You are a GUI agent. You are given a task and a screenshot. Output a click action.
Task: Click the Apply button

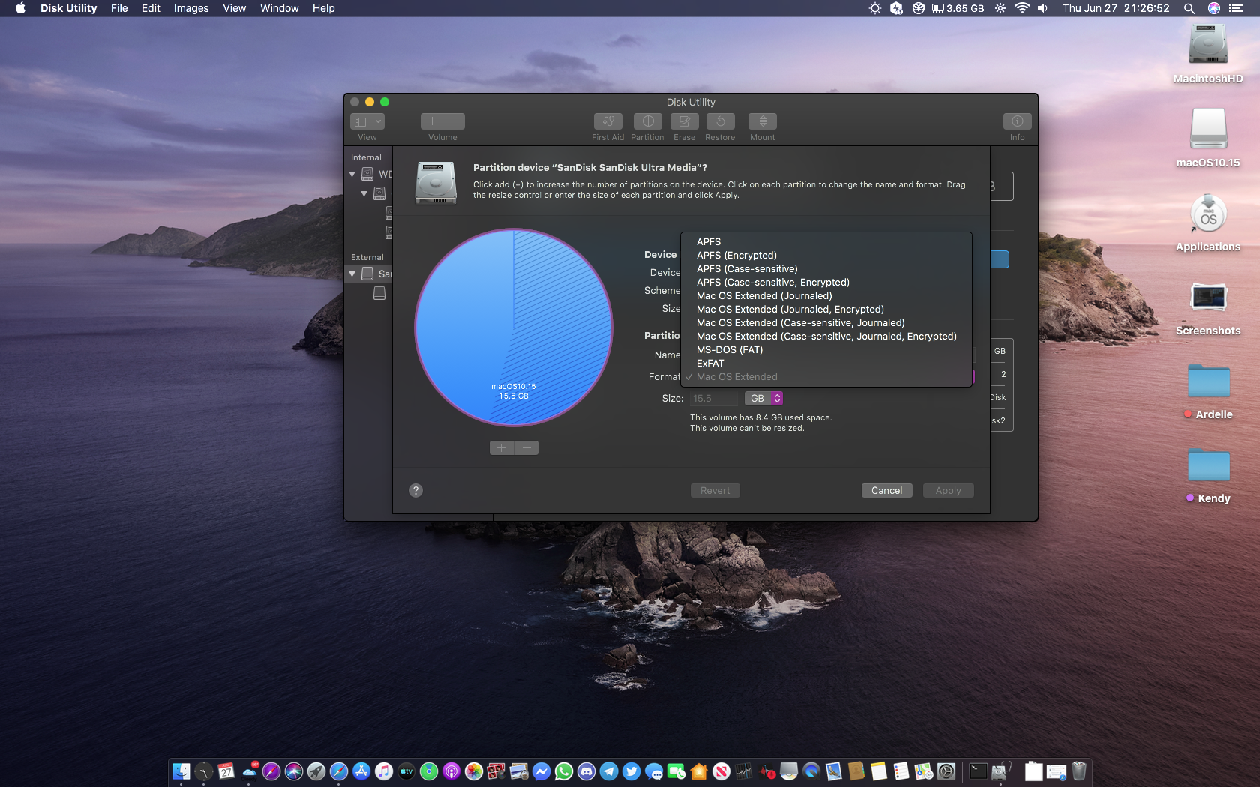click(948, 490)
